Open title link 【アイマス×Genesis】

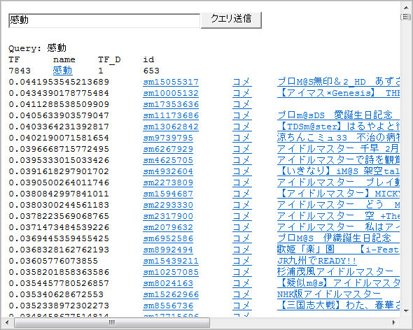point(339,93)
